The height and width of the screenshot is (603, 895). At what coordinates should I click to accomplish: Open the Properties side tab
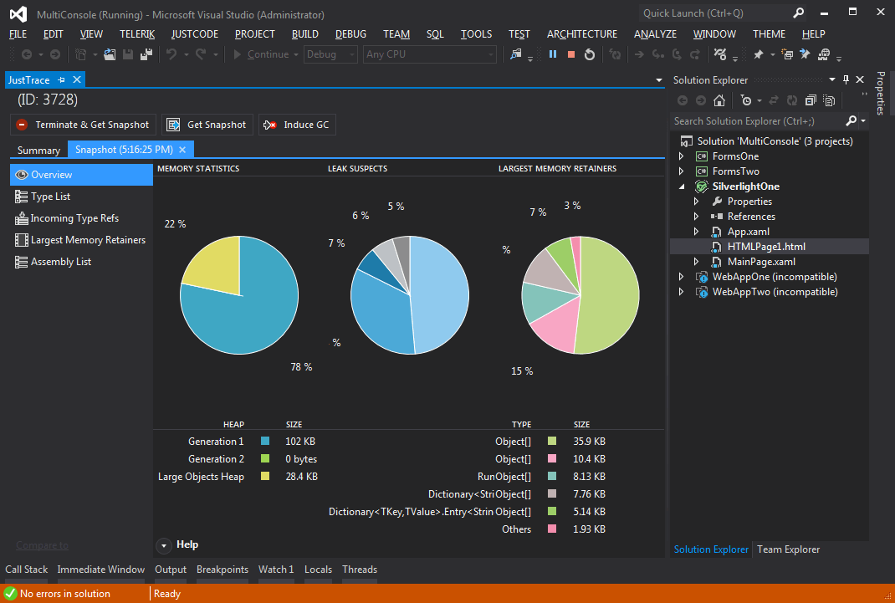(x=881, y=94)
